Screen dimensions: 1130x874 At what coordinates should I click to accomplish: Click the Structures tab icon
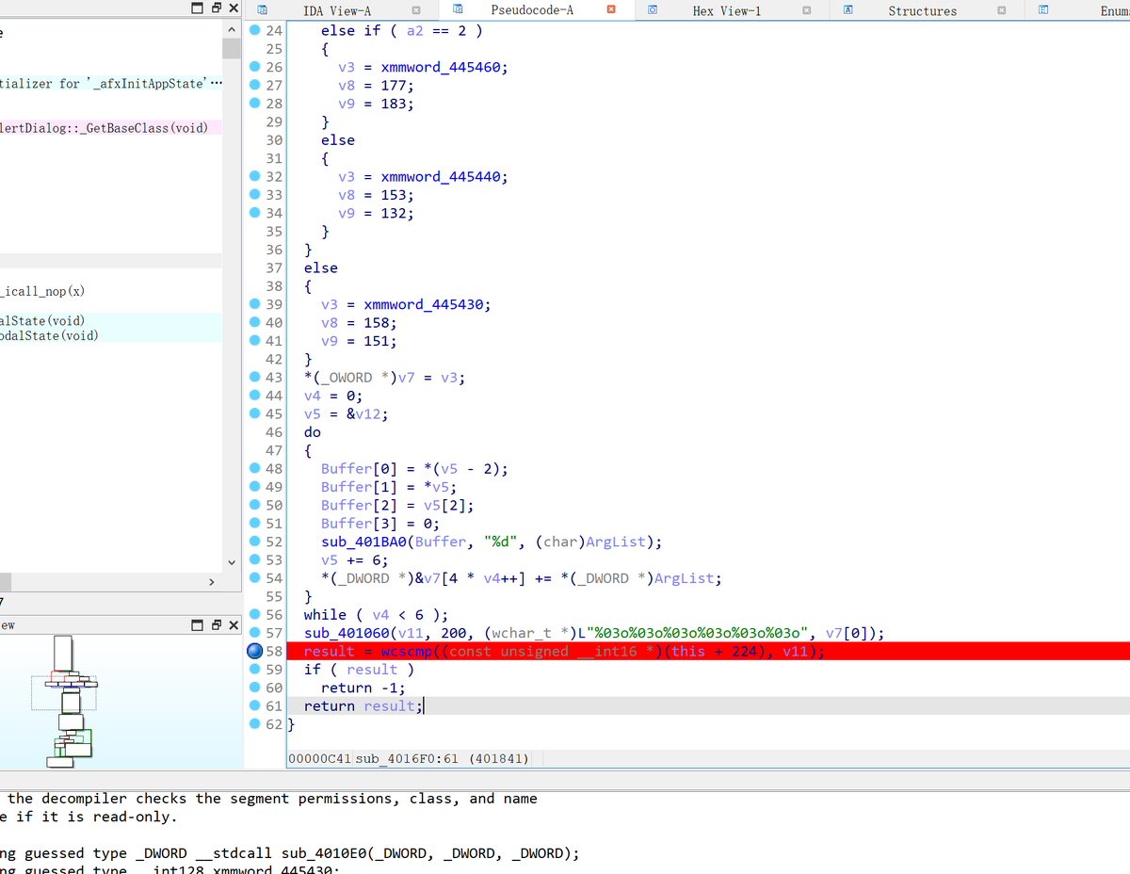coord(847,9)
